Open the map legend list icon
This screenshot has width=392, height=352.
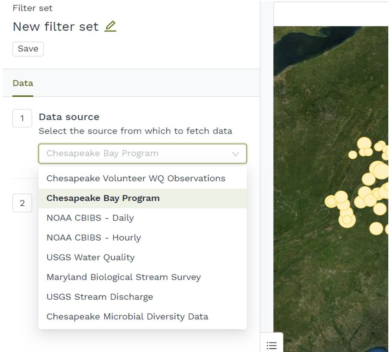coord(271,345)
